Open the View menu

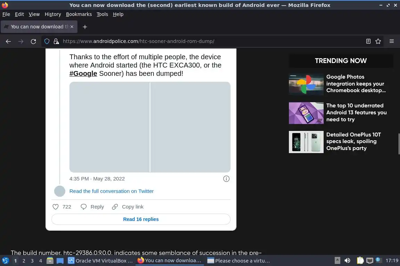34,14
